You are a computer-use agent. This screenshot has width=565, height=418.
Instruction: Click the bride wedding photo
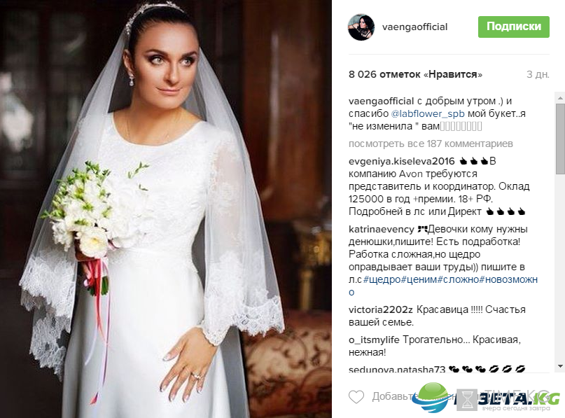tap(166, 209)
